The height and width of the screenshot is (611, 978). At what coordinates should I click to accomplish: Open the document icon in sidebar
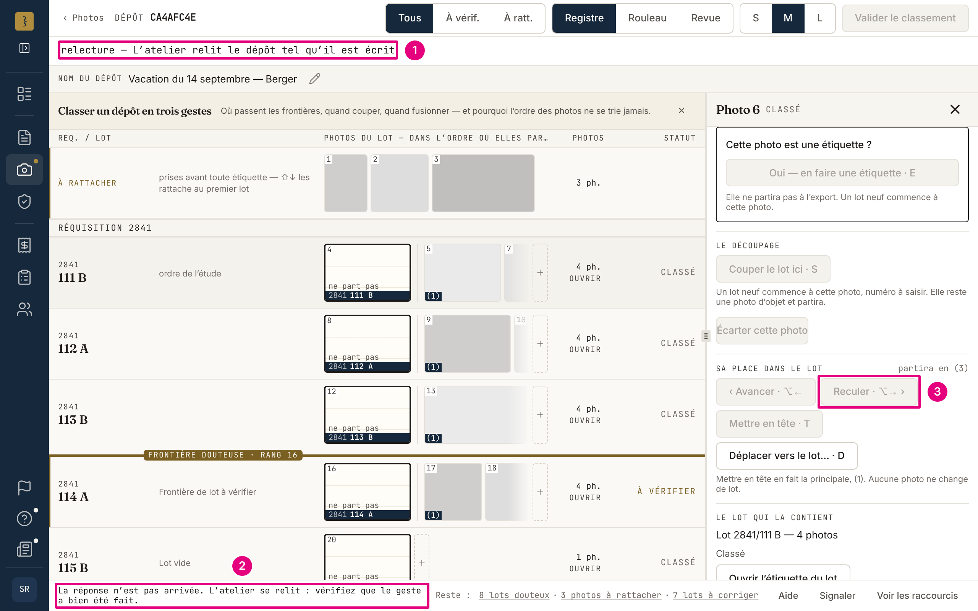(x=24, y=137)
